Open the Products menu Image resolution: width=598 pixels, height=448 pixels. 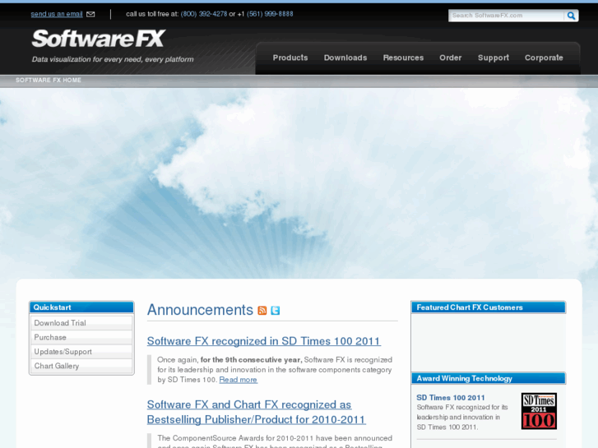pos(290,58)
